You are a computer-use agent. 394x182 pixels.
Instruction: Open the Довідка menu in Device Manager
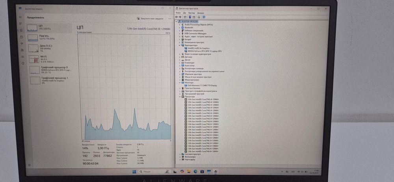coord(201,13)
